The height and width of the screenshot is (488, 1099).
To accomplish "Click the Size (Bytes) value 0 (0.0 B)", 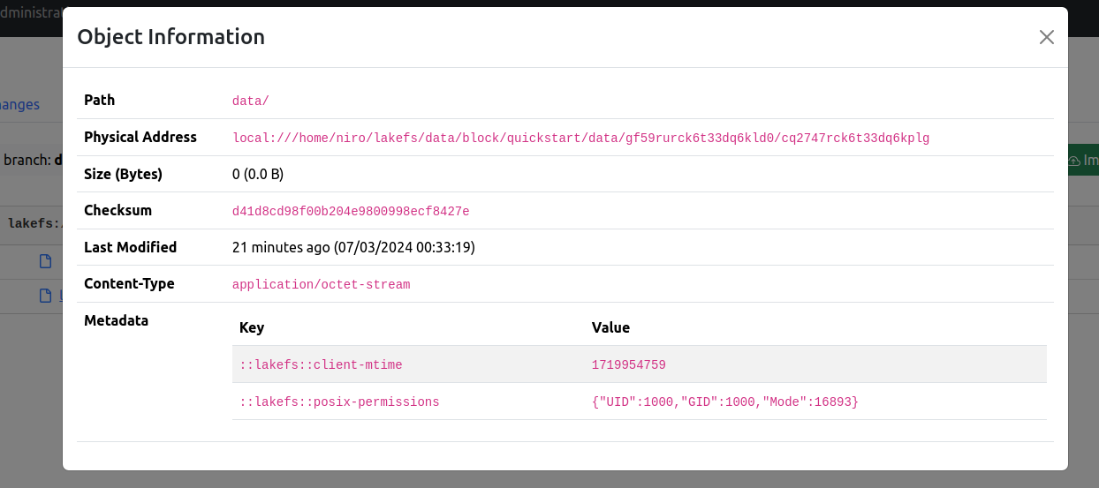I will pyautogui.click(x=257, y=174).
